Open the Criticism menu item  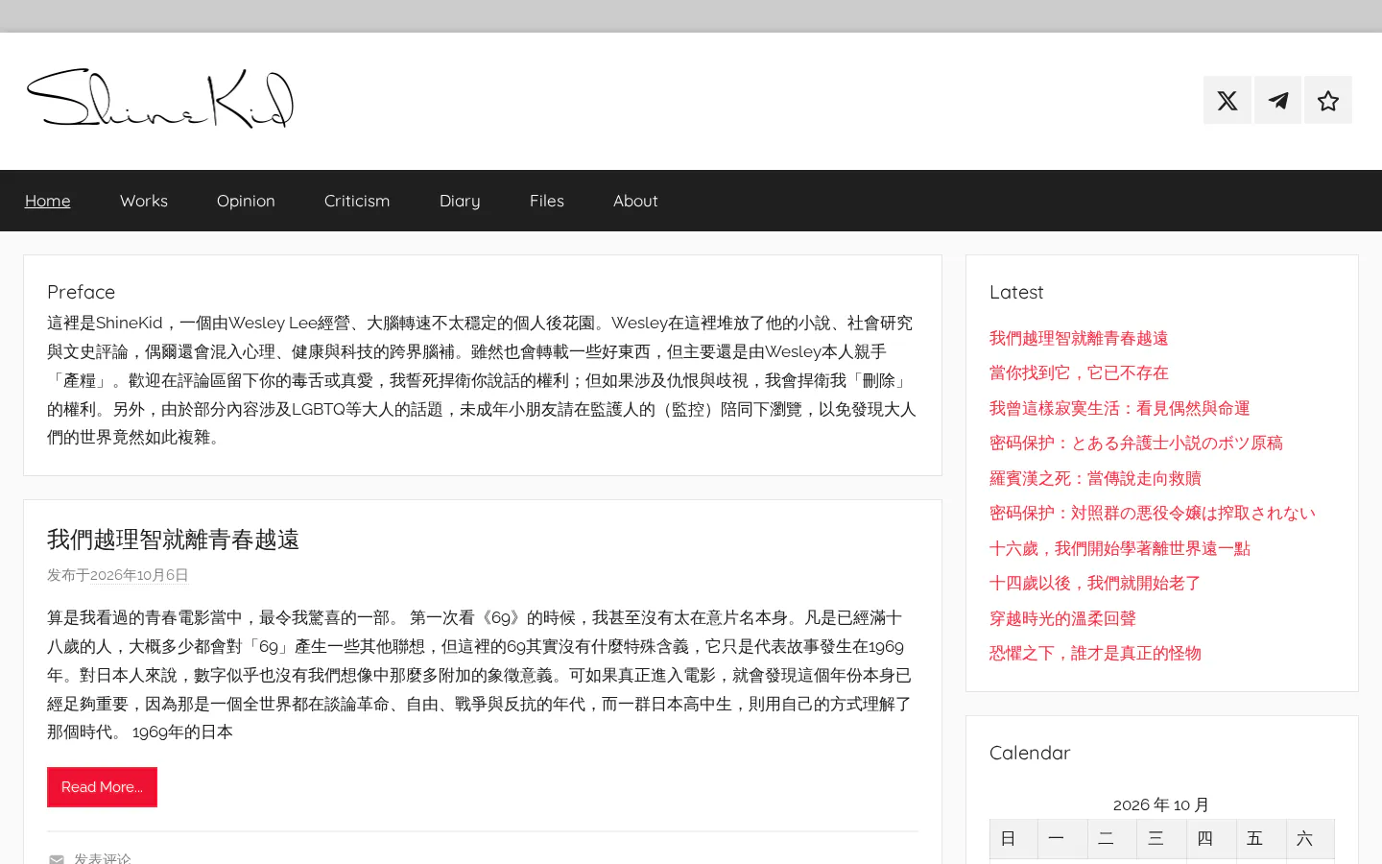(x=357, y=201)
